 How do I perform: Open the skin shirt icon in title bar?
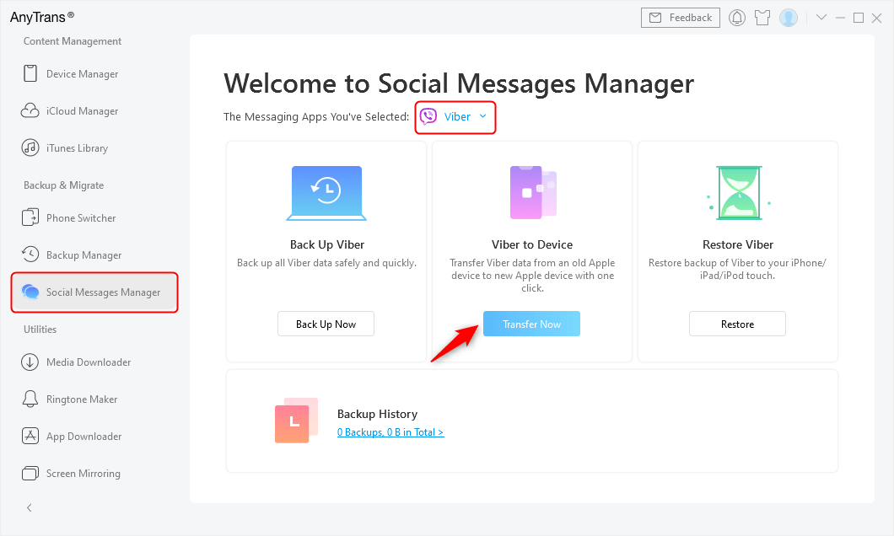click(x=762, y=18)
